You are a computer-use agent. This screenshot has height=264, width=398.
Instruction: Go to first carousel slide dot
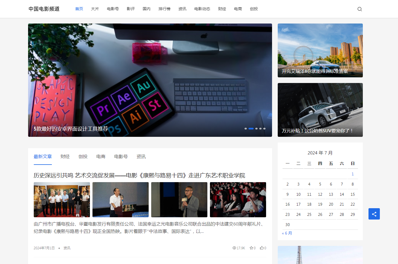(x=246, y=129)
